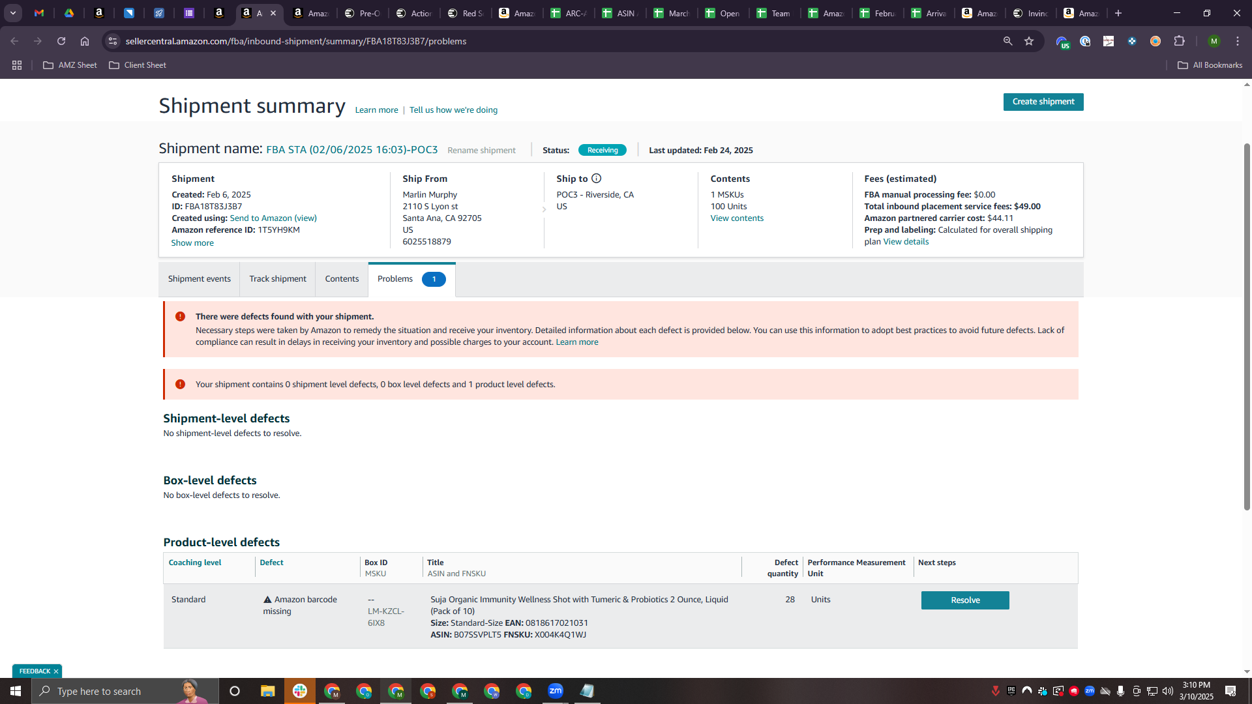Screen dimensions: 1252x704
Task: Click the Receiving status badge
Action: tap(602, 150)
